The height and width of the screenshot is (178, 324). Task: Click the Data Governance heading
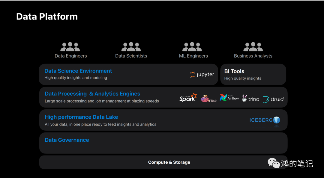pos(67,140)
